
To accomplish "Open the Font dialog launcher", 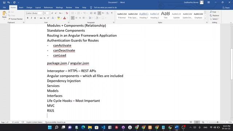I will pos(68,23).
